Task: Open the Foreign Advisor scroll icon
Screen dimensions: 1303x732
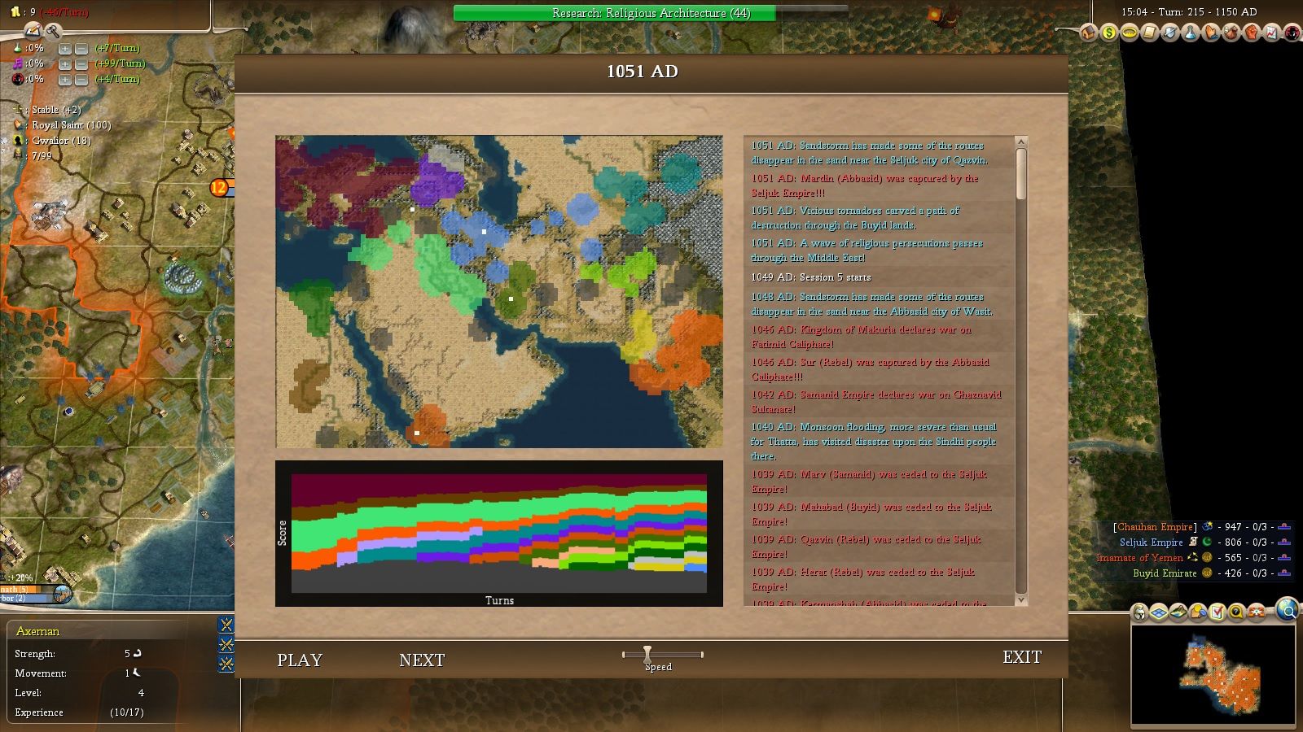Action: click(x=1150, y=33)
